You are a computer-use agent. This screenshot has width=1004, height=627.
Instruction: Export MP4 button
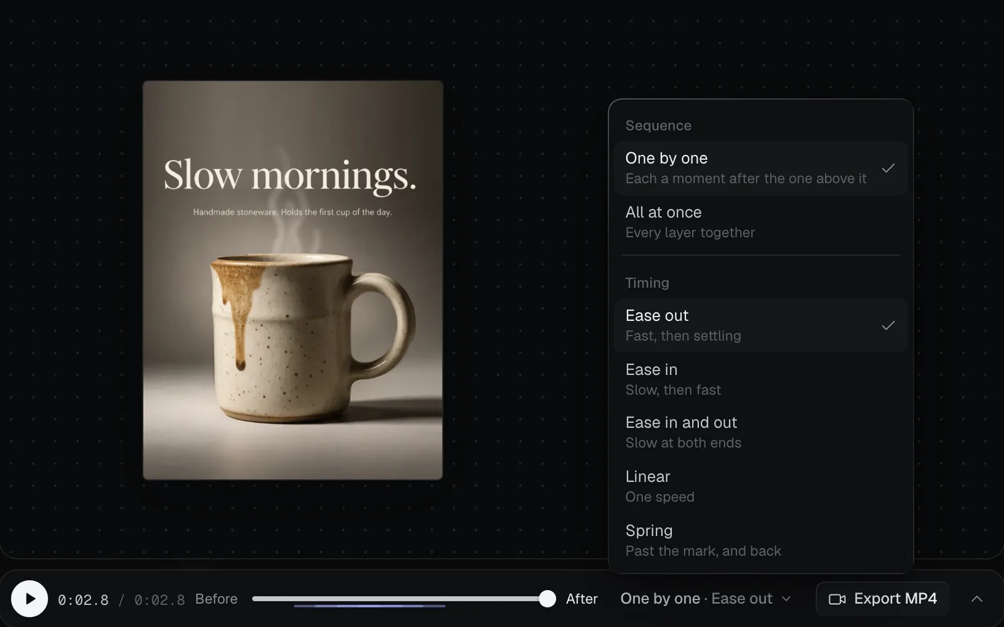coord(882,599)
